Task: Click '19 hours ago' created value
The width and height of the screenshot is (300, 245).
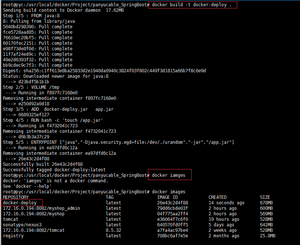Action: 224,219
